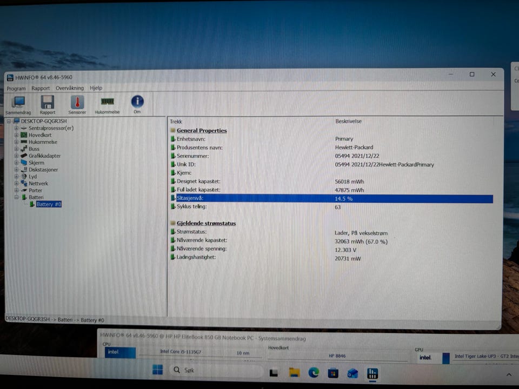Click the Beskrivelse column header

(348, 122)
